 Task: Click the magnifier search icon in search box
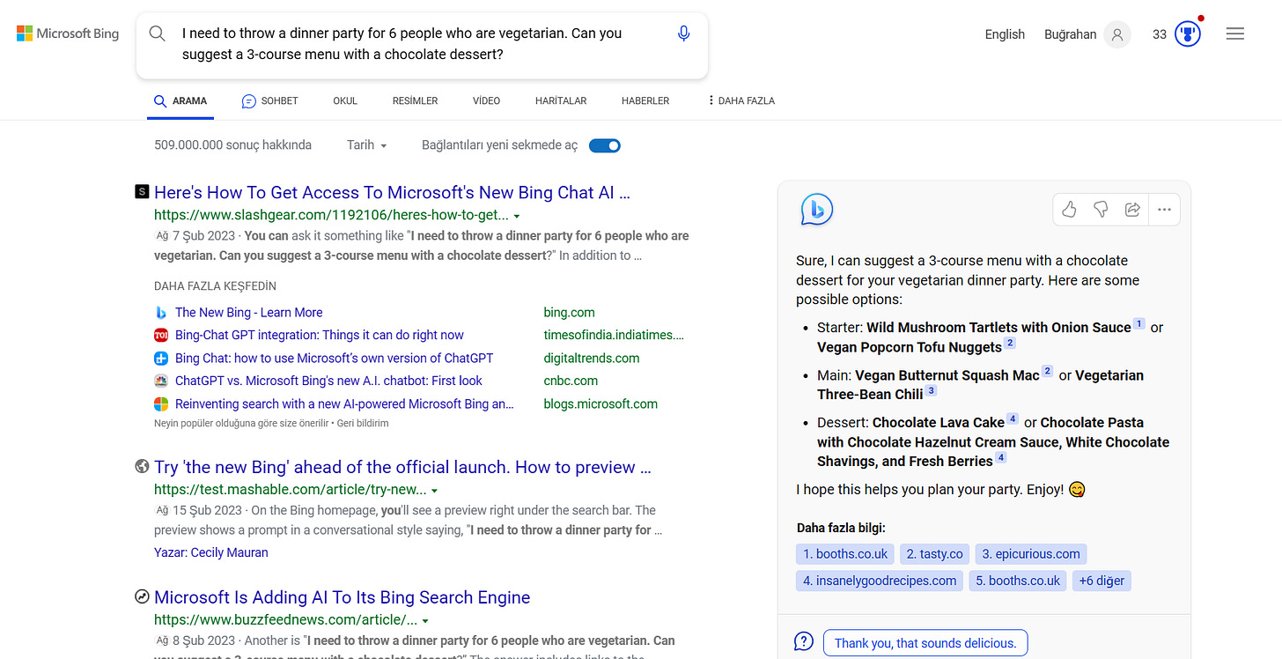coord(158,33)
